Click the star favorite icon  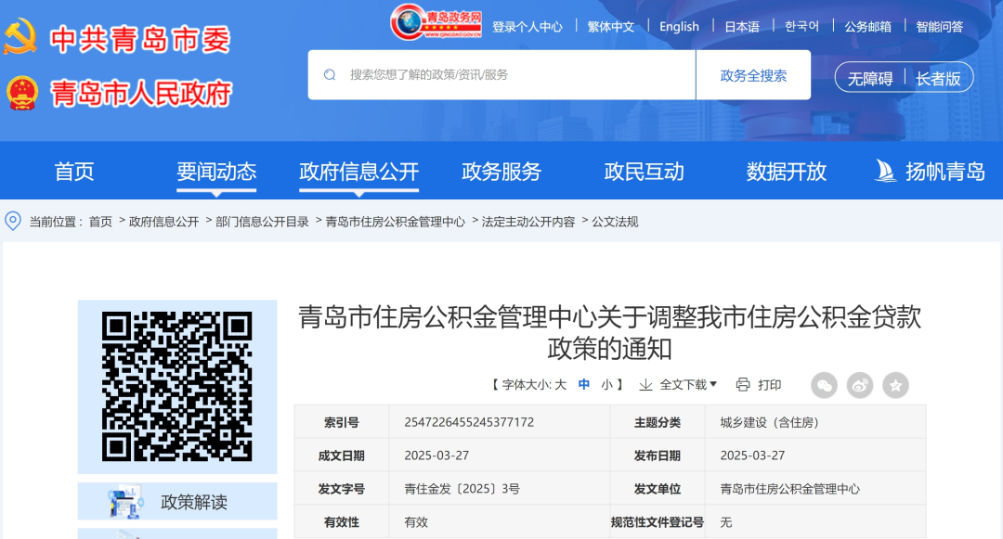tap(895, 385)
